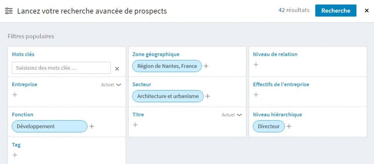Add a company headcount under Effectifs de l'entreprise
Image resolution: width=374 pixels, height=164 pixels.
point(256,95)
